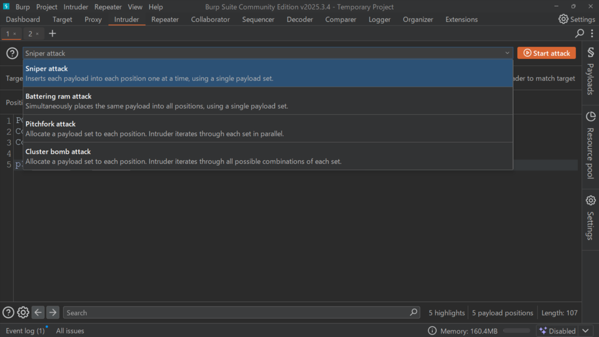Open the Settings side panel

click(591, 218)
